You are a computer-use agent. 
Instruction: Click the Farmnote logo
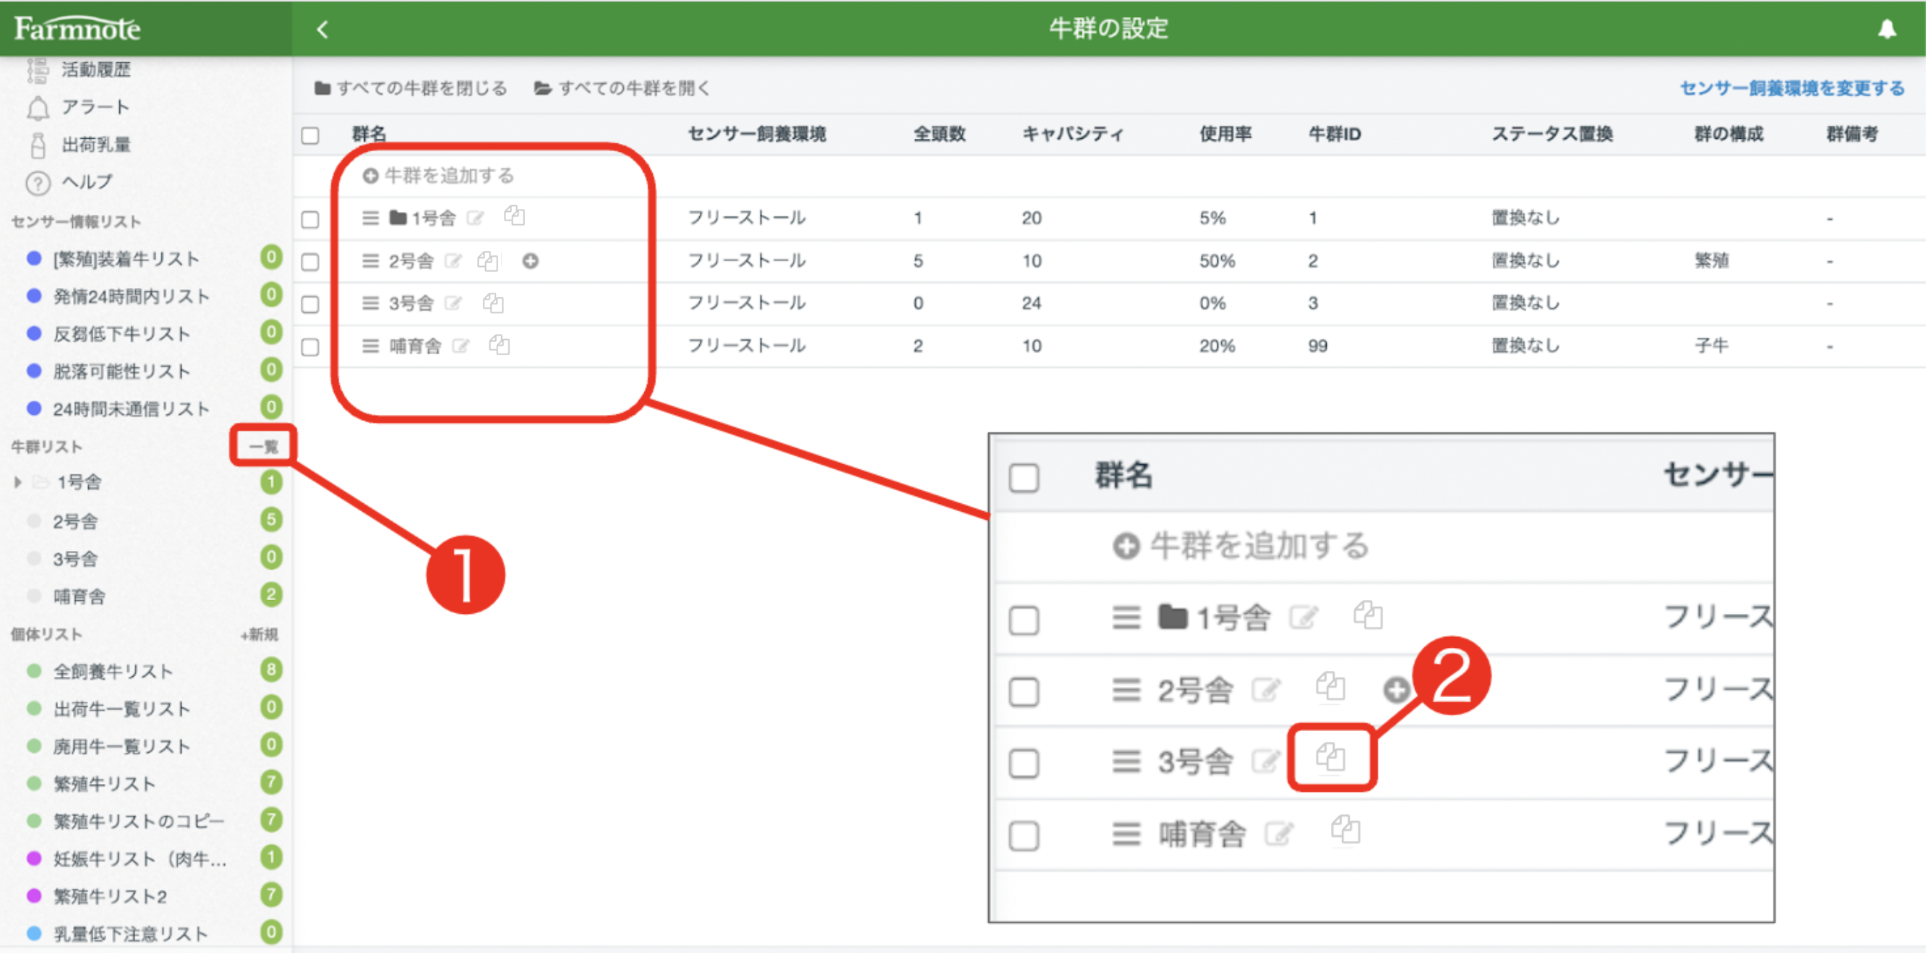click(77, 28)
